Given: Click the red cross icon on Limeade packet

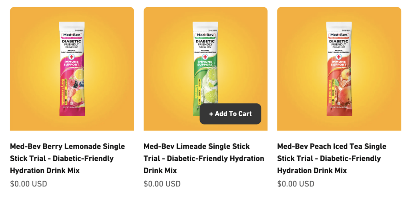Looking at the screenshot, I should coord(205,57).
